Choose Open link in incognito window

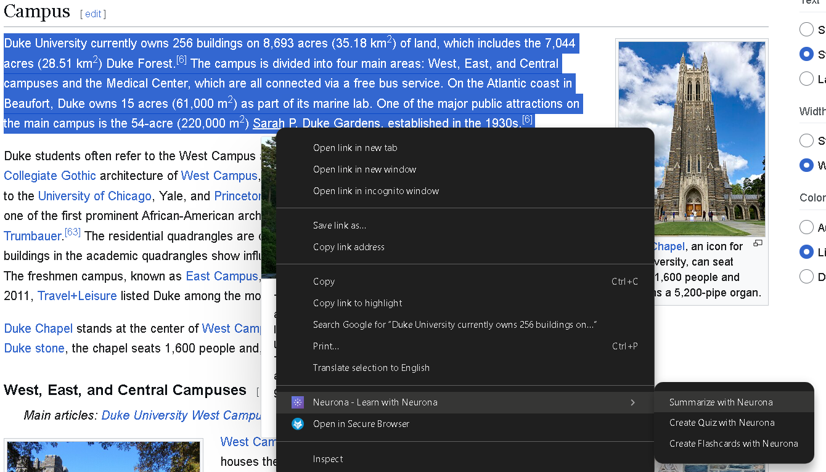pyautogui.click(x=465, y=191)
